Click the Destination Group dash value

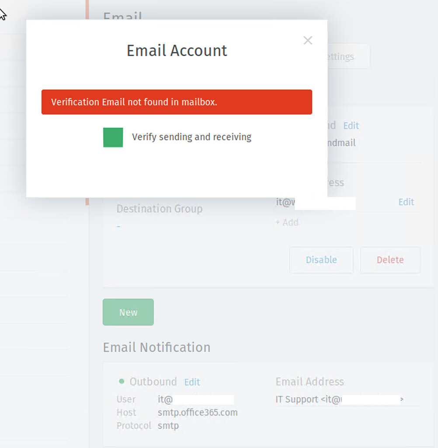[x=119, y=227]
